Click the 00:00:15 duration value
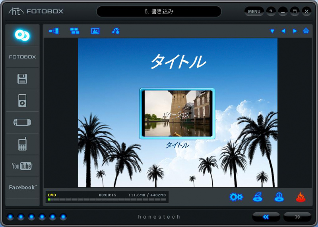Viewport: 318px width, 227px height. (108, 195)
